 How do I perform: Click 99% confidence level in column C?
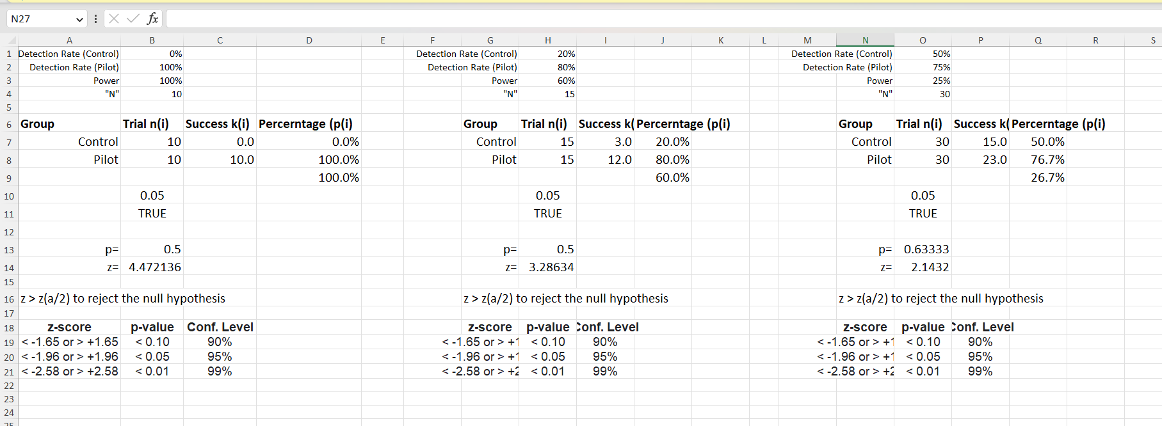click(x=220, y=372)
